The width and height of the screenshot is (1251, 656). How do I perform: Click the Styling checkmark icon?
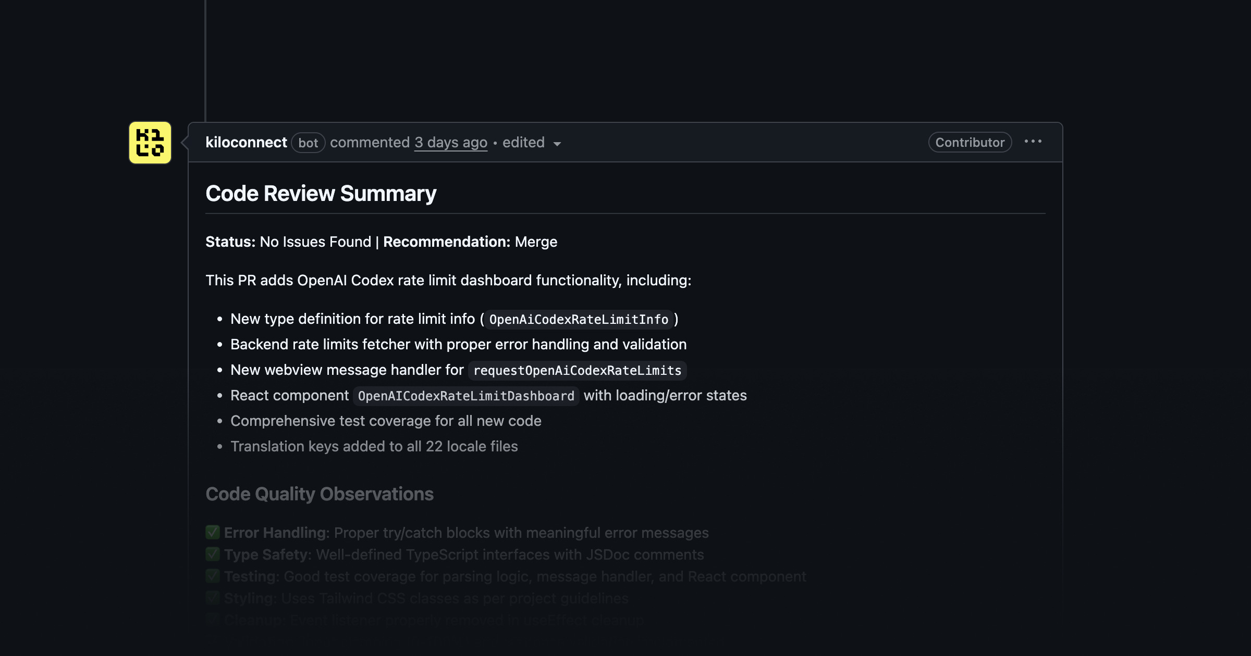(x=212, y=598)
